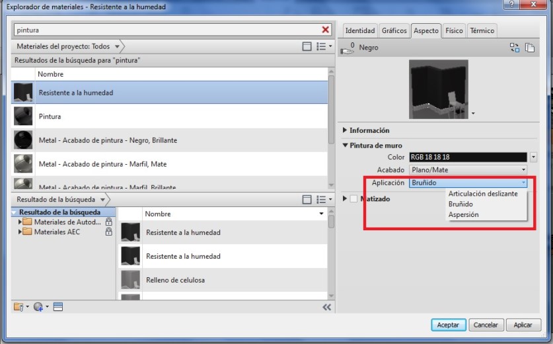
Task: Open the asset browser icon at bottom
Action: [x=57, y=307]
